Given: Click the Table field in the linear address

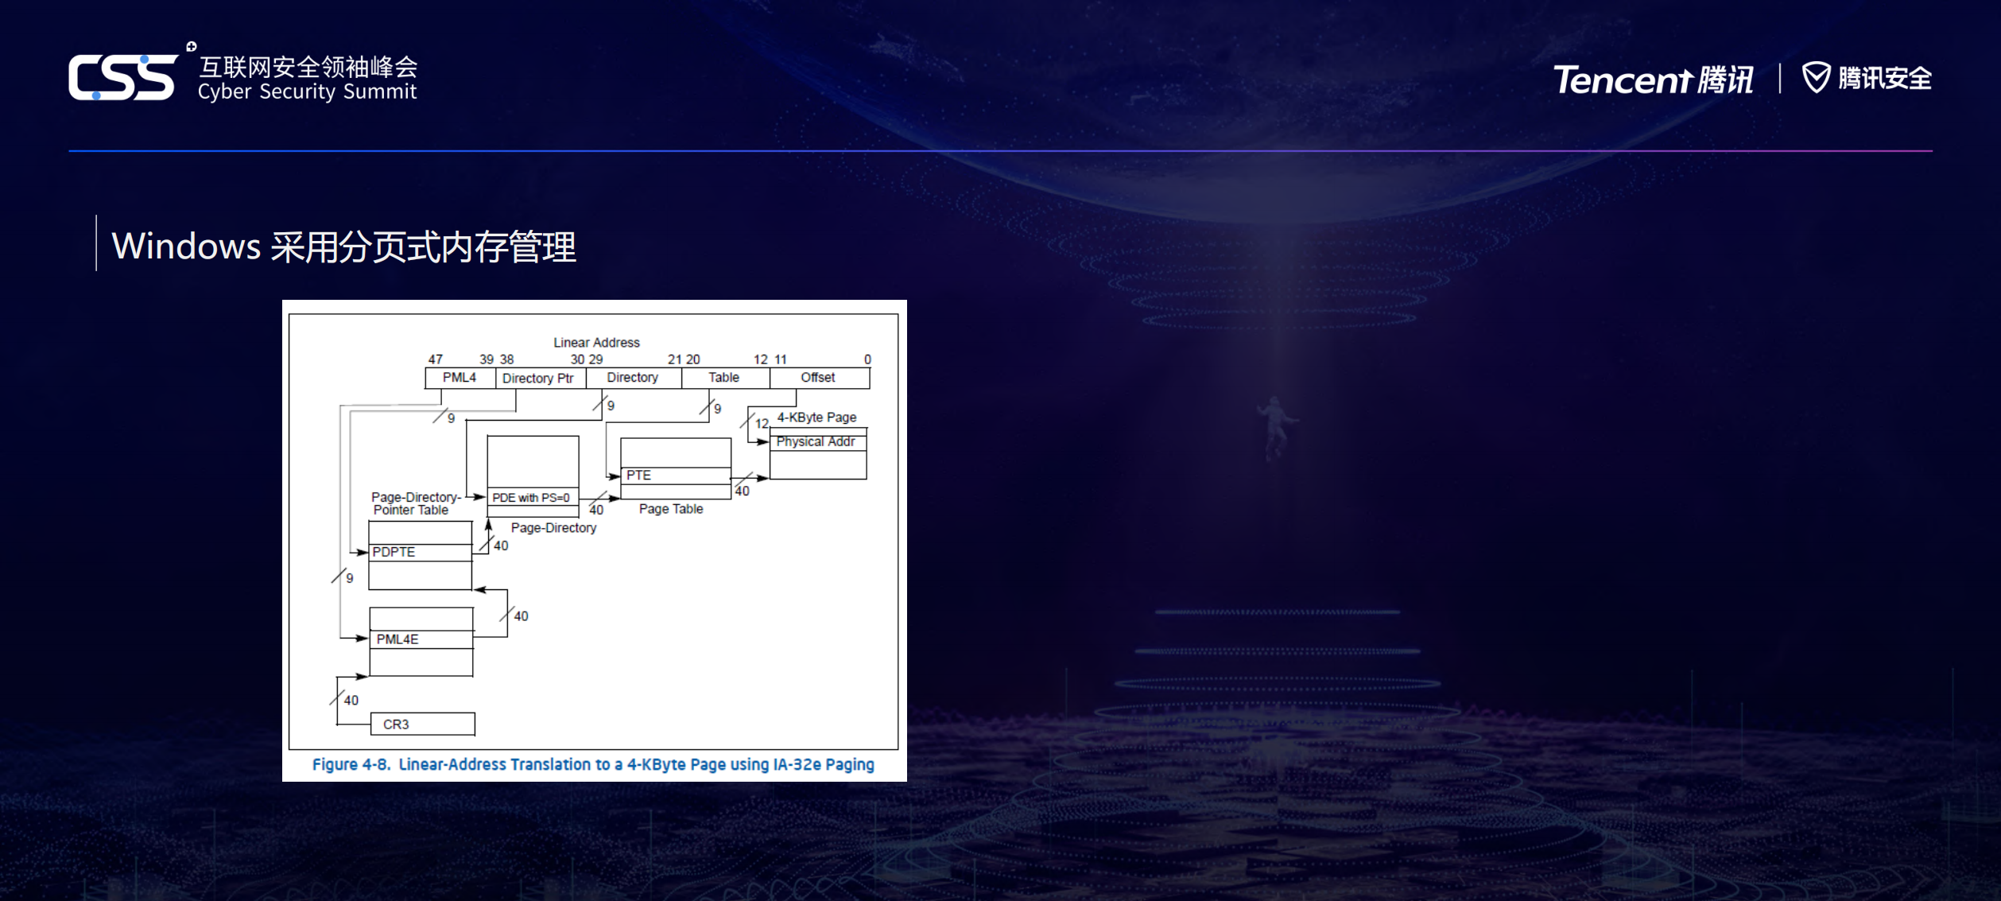Looking at the screenshot, I should 724,378.
